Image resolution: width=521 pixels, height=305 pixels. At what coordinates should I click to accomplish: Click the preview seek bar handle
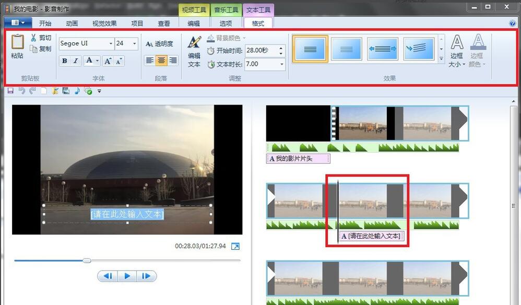87,261
